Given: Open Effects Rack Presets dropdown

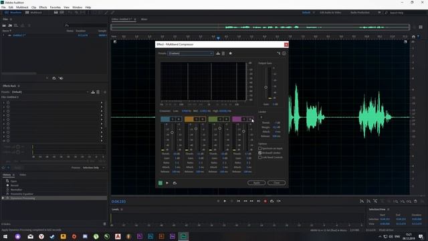Looking at the screenshot, I should pos(50,92).
